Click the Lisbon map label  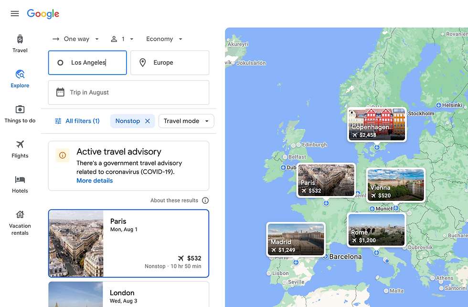[280, 273]
